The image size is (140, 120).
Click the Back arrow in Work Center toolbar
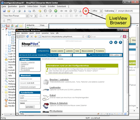tap(62, 11)
